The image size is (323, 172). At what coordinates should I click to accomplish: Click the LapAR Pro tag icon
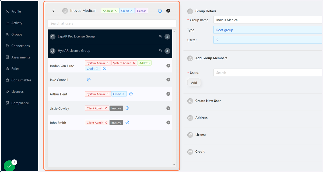(53, 36)
